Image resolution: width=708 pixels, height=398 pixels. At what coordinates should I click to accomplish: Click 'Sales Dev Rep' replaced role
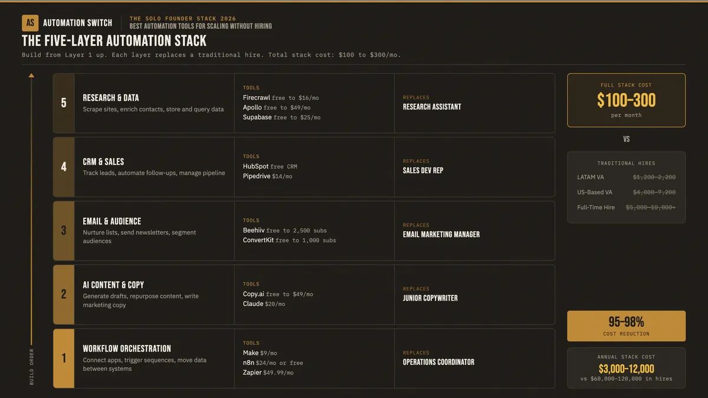pos(423,170)
